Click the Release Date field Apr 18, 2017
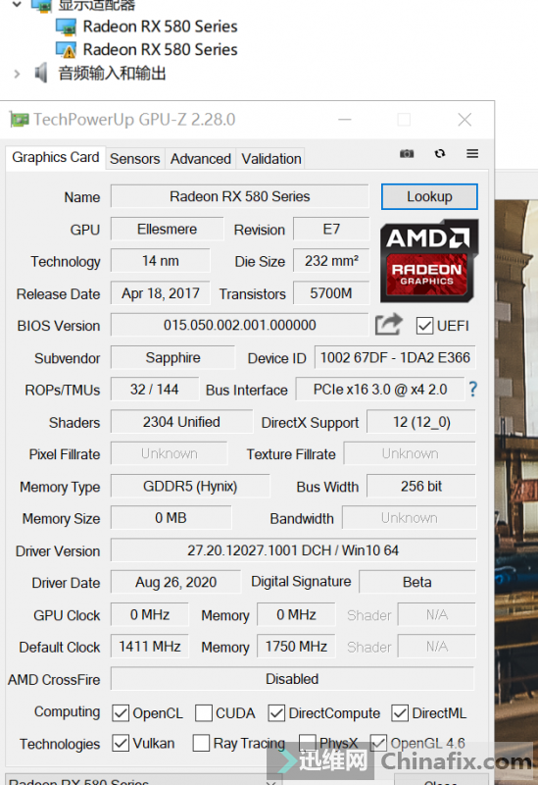Image resolution: width=538 pixels, height=785 pixels. click(160, 292)
